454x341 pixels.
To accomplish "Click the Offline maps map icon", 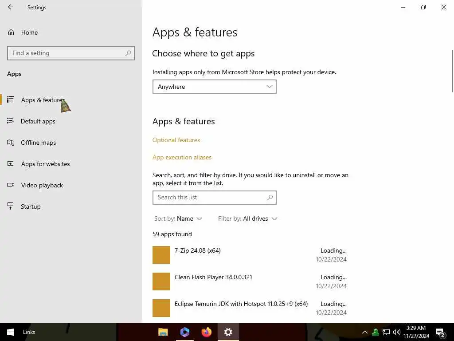I will click(11, 143).
